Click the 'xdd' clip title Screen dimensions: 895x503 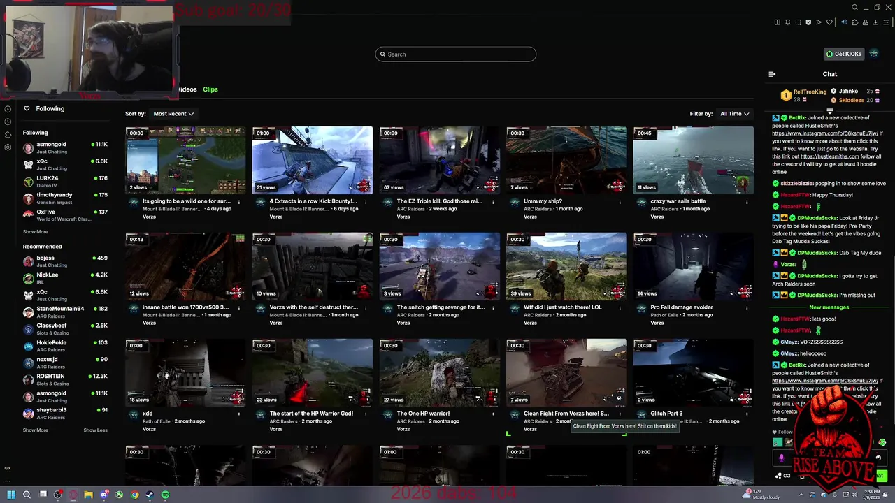point(148,414)
